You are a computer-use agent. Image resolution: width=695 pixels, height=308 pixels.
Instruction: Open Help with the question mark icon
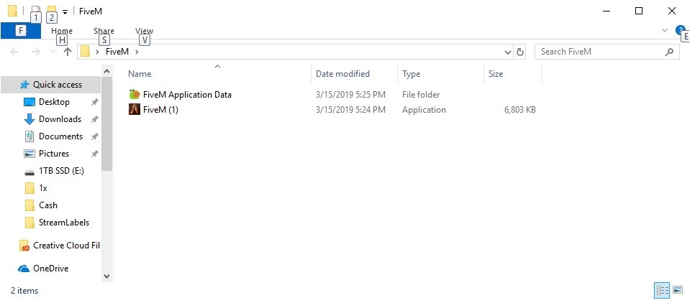click(681, 31)
